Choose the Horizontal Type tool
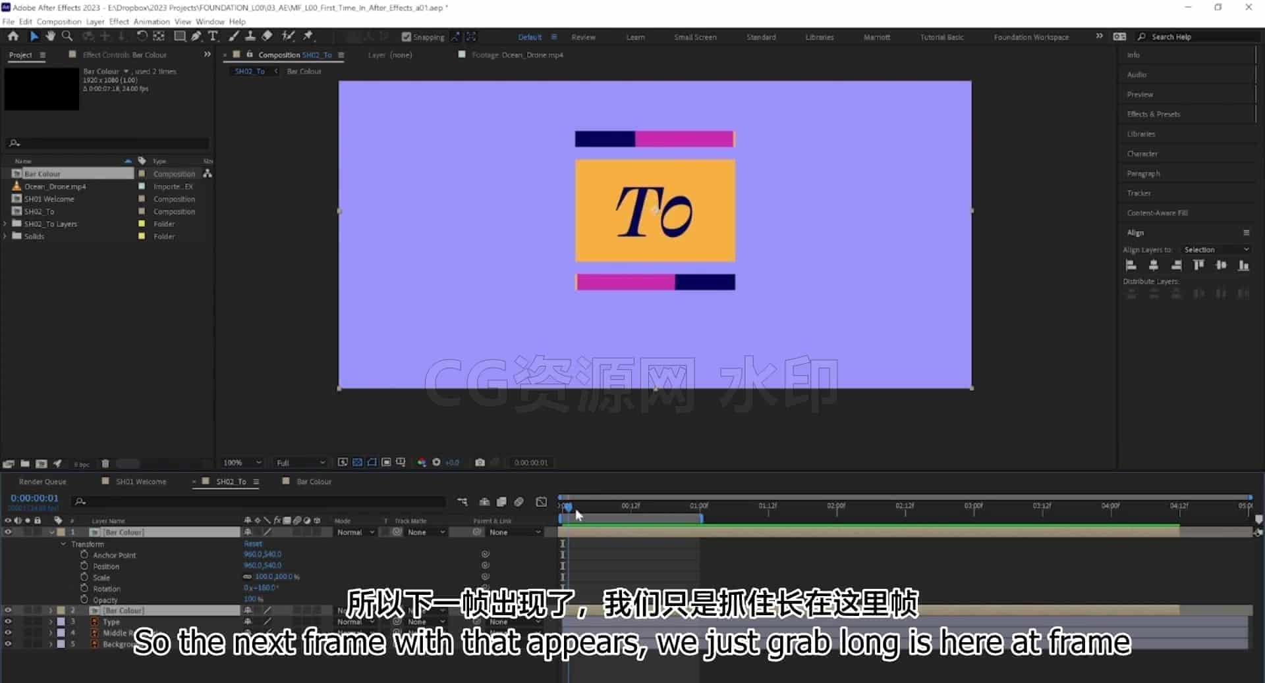The width and height of the screenshot is (1265, 683). (213, 36)
